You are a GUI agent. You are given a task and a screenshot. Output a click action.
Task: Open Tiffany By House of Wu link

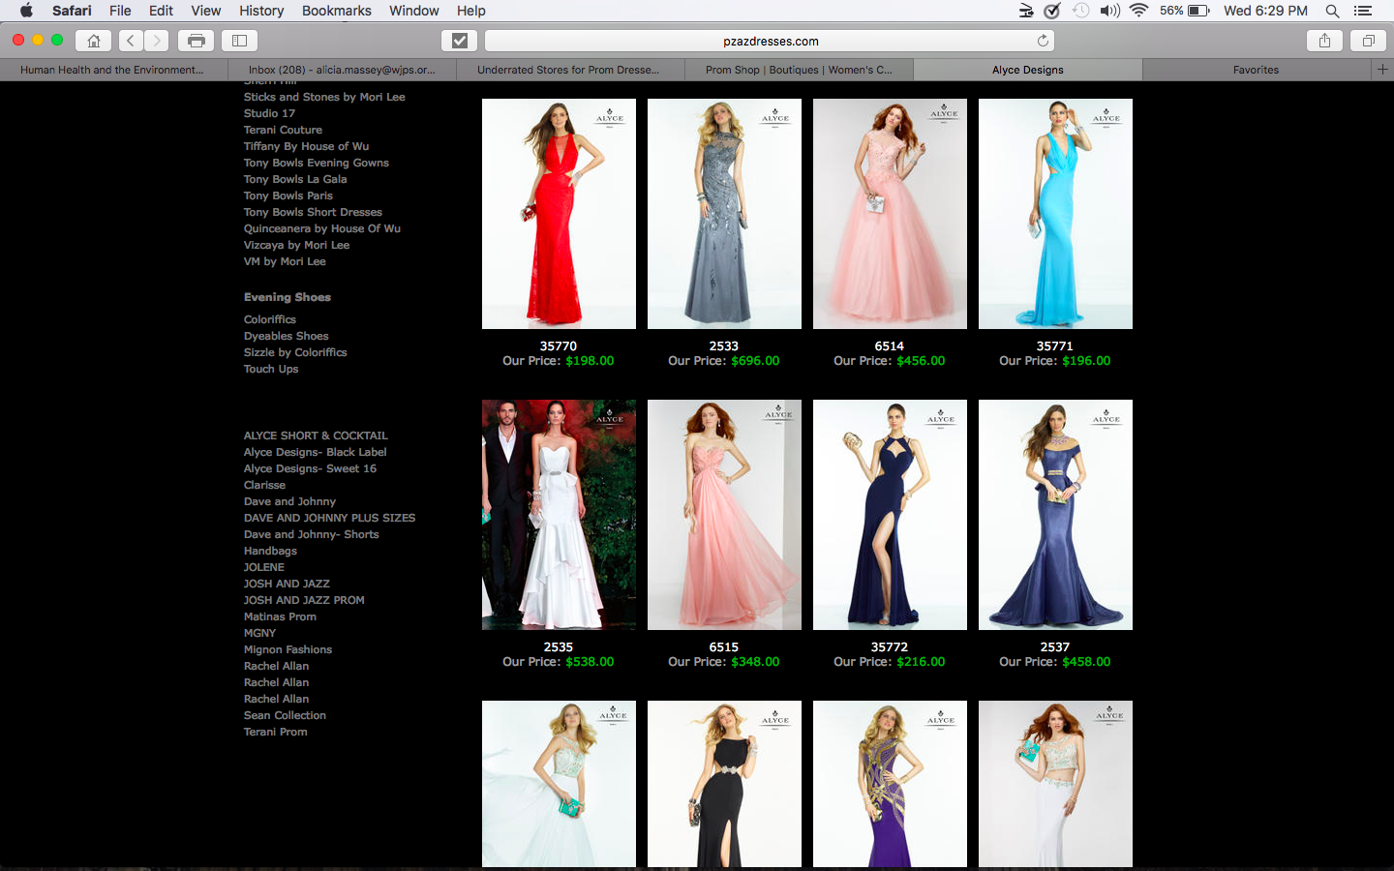[306, 146]
